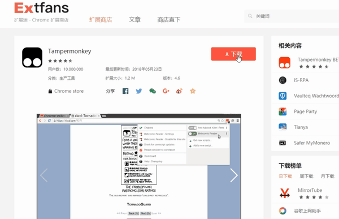Click the 相关内容 heading

coord(290,46)
